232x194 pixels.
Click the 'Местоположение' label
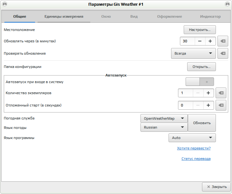pos(19,30)
